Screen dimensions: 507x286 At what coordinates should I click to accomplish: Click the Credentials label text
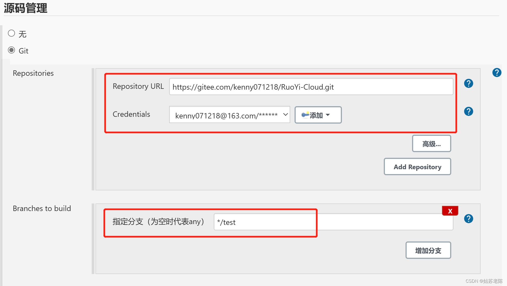tap(131, 114)
